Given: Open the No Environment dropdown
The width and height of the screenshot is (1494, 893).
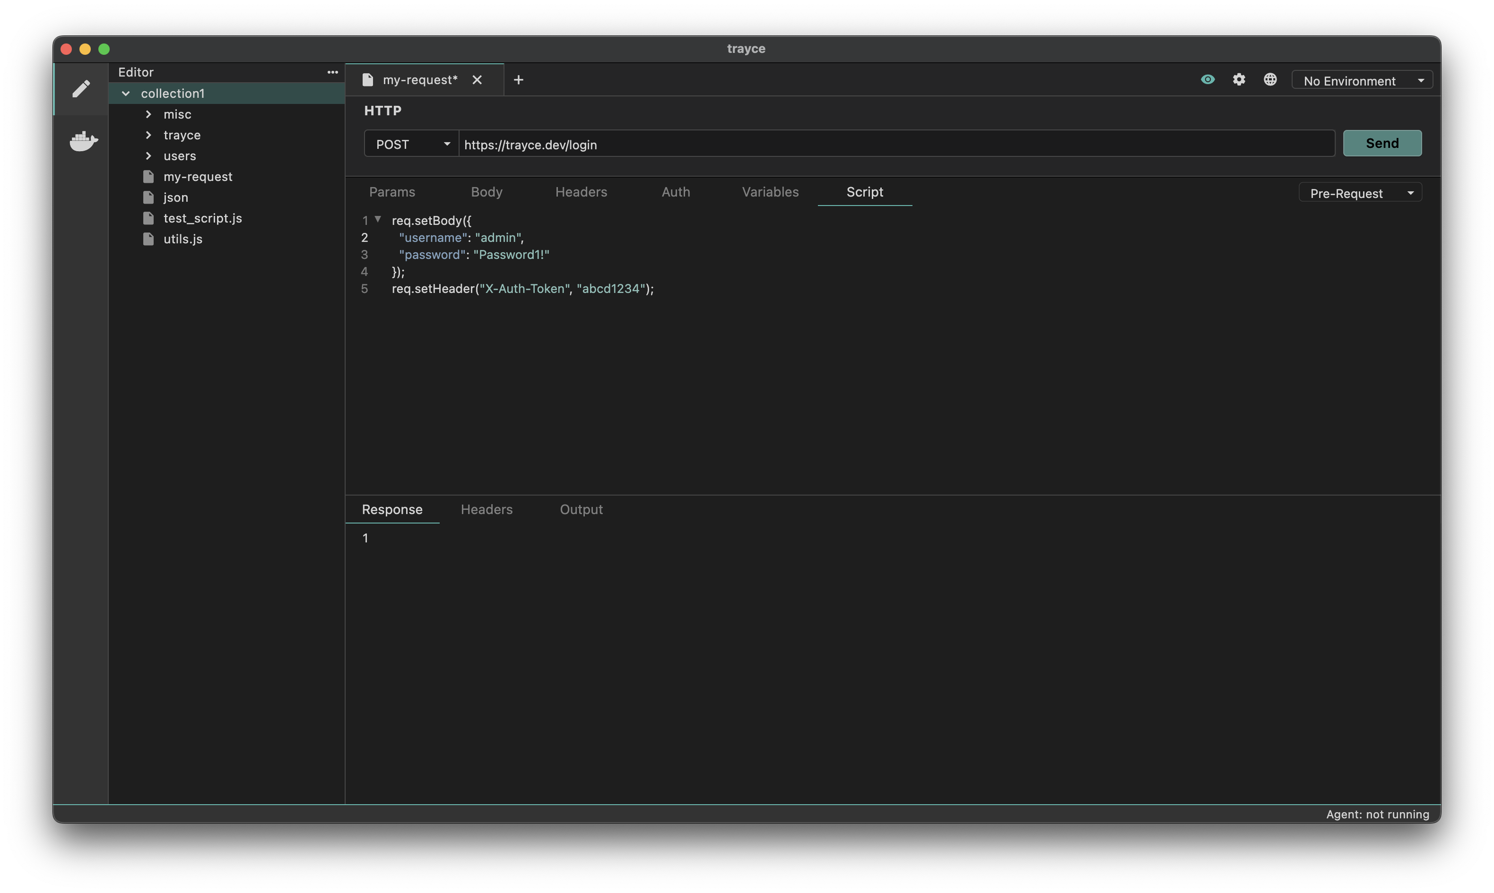Looking at the screenshot, I should click(x=1362, y=80).
